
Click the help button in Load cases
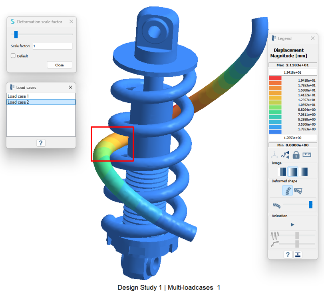click(41, 143)
